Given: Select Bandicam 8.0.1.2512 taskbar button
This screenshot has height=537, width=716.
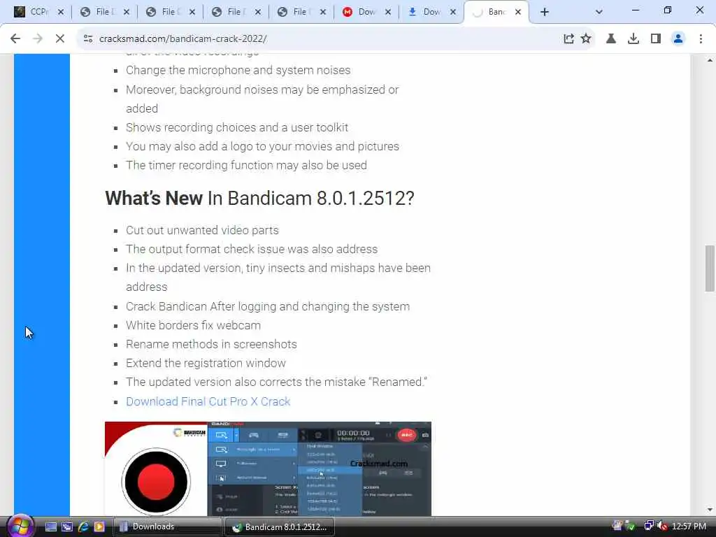Looking at the screenshot, I should [x=280, y=527].
